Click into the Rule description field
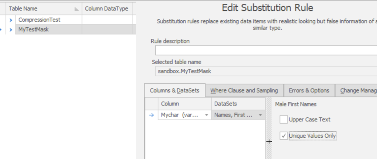This screenshot has width=377, height=159. (x=265, y=50)
